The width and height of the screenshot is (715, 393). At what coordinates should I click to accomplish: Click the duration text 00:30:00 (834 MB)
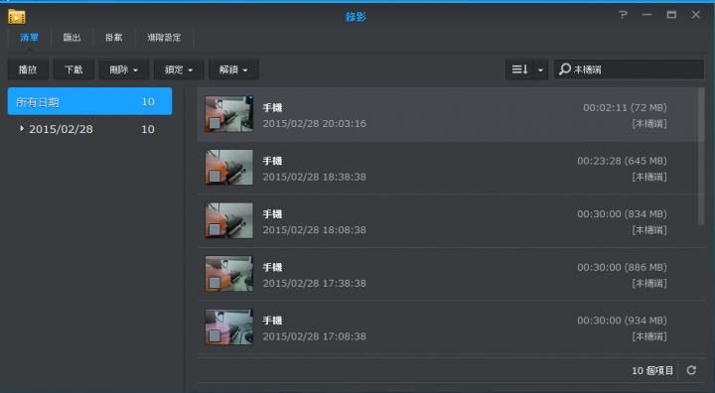[622, 213]
